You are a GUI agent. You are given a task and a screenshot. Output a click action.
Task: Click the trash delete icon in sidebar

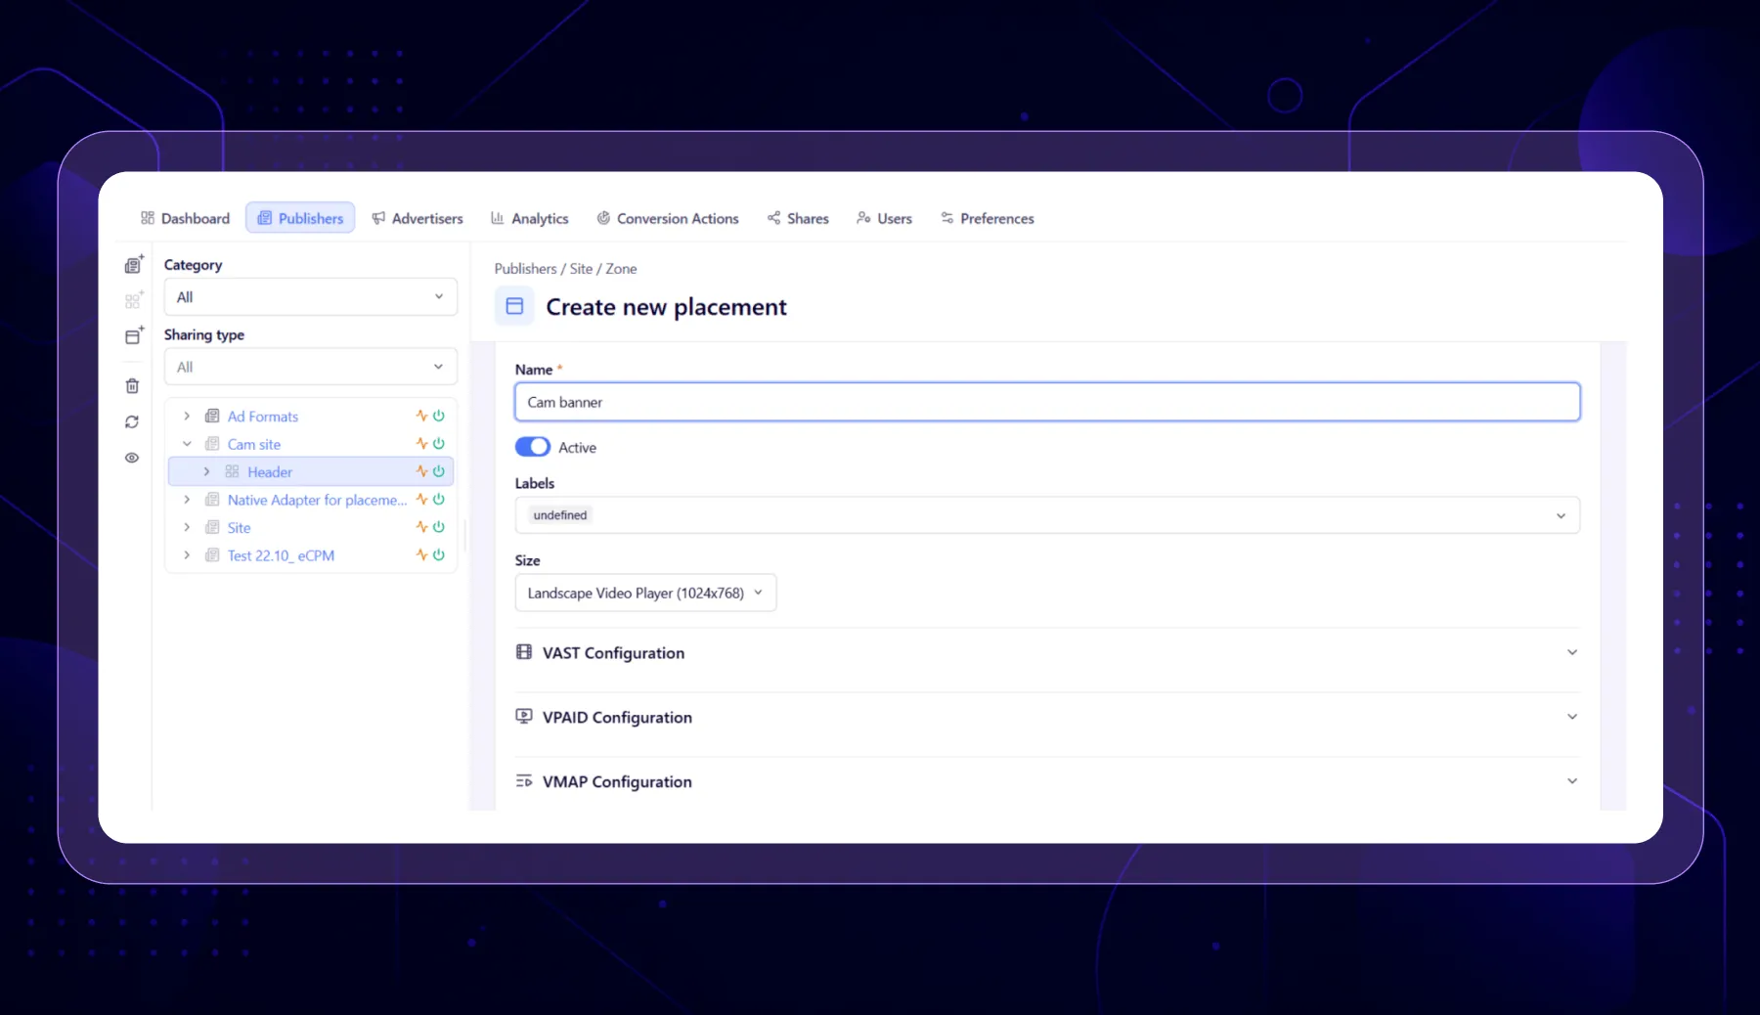132,386
